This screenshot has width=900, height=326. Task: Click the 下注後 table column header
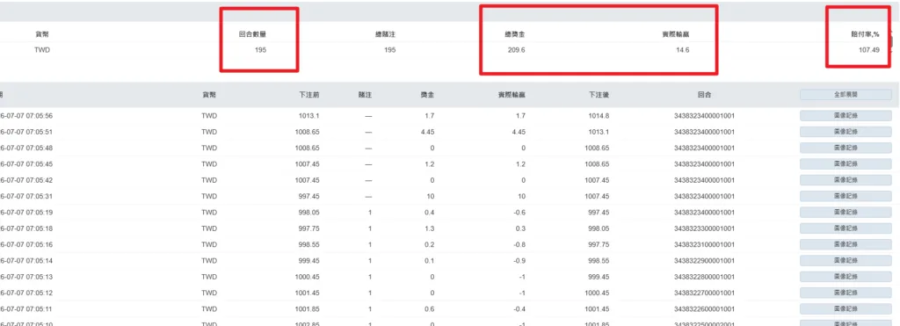(x=599, y=95)
